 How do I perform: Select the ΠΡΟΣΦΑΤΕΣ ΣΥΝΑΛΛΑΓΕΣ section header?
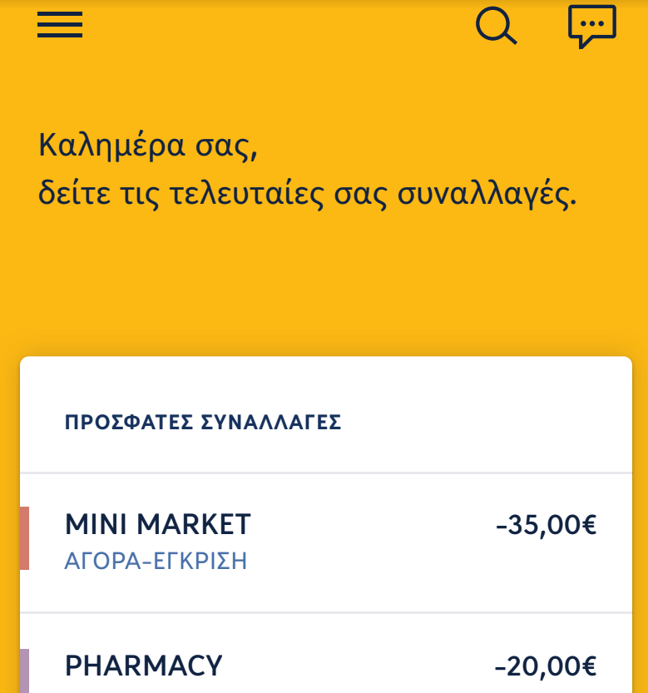tap(203, 423)
